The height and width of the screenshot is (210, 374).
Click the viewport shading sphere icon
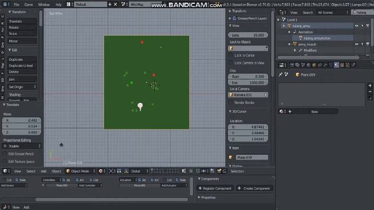[x=101, y=171]
